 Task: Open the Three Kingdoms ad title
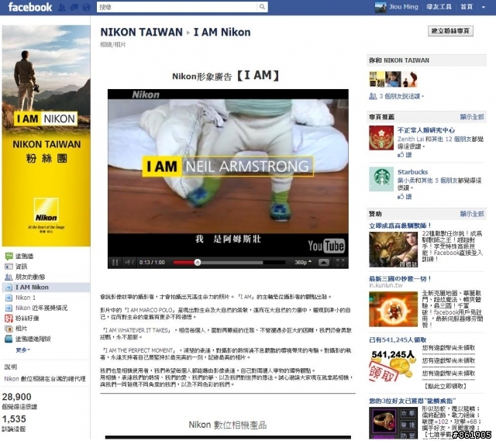[400, 279]
